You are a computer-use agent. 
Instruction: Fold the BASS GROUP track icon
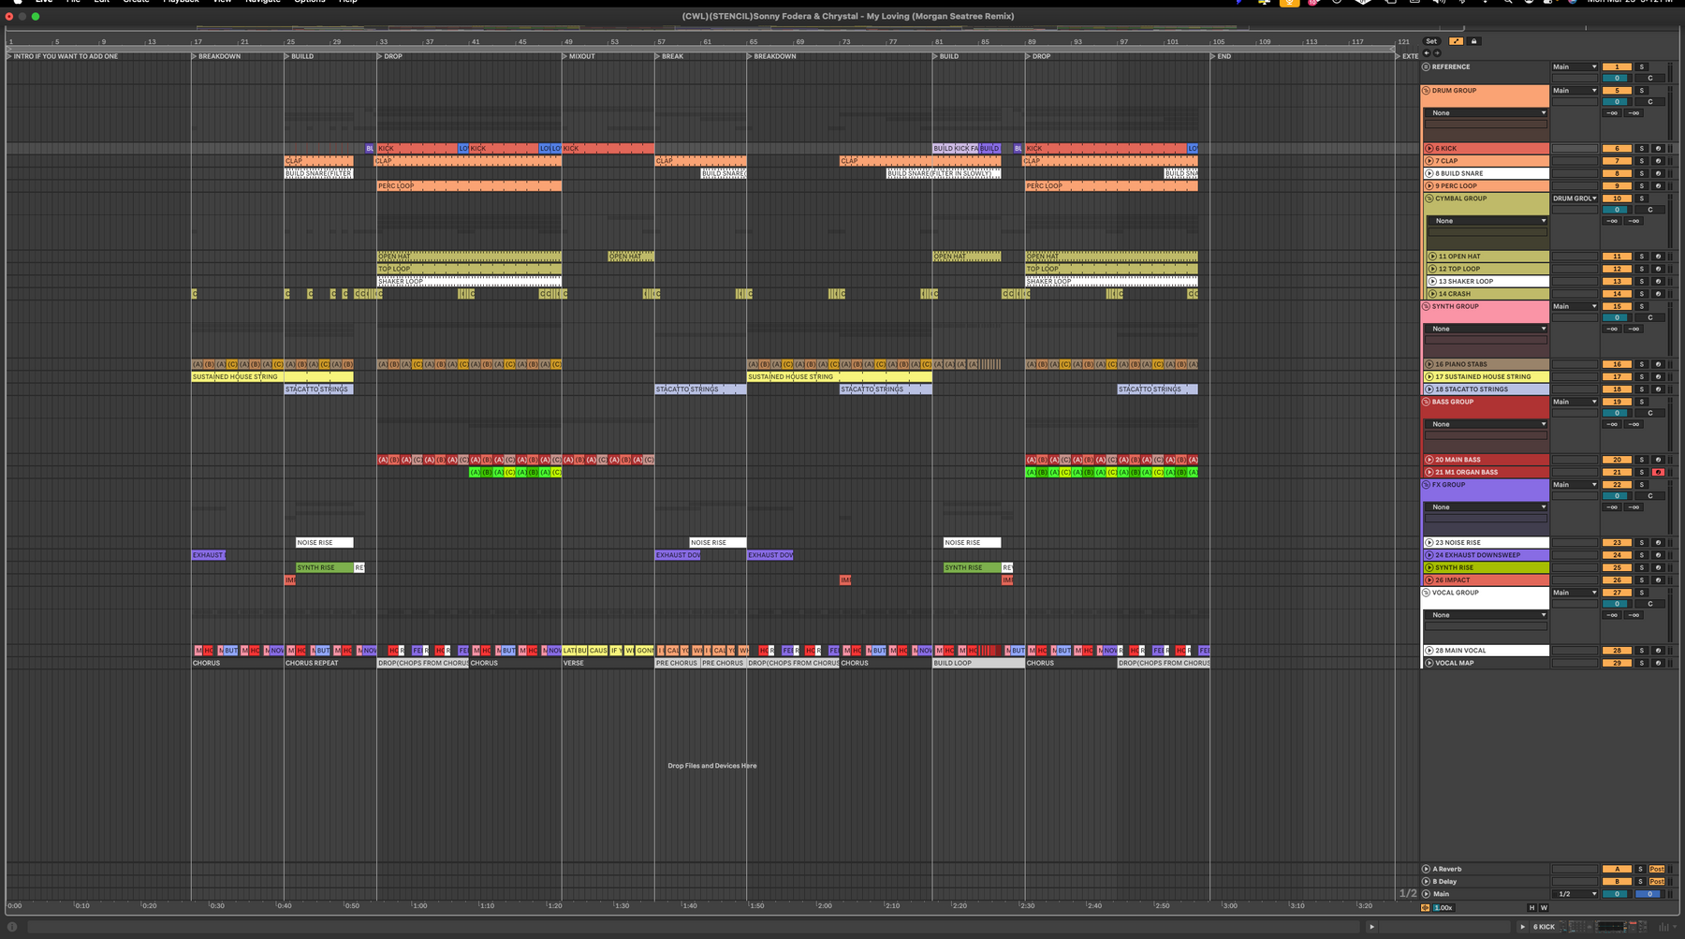[1427, 402]
